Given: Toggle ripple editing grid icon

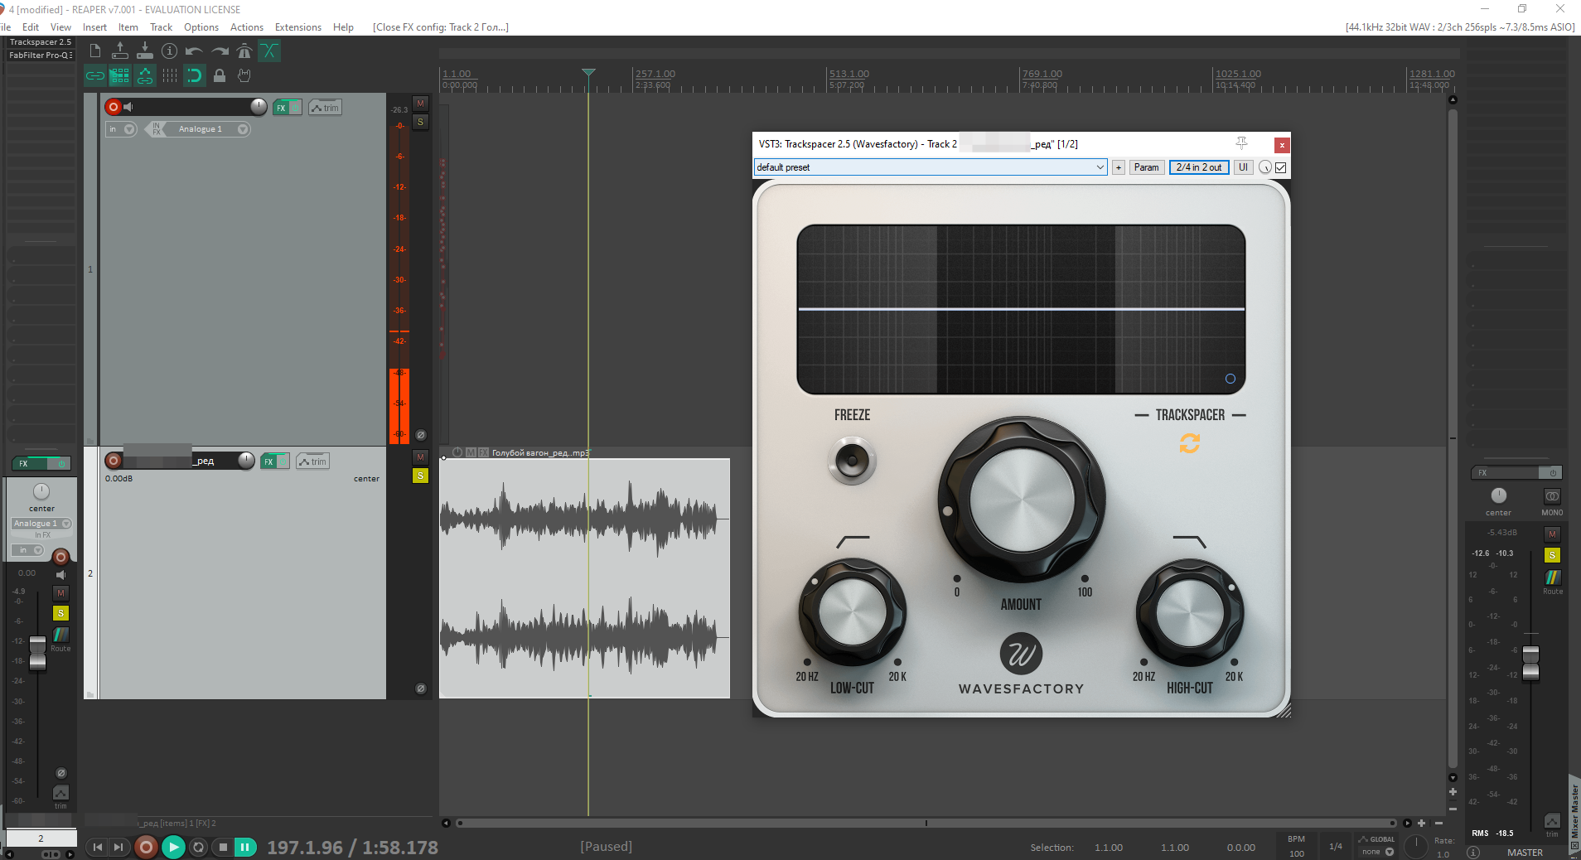Looking at the screenshot, I should pos(120,75).
